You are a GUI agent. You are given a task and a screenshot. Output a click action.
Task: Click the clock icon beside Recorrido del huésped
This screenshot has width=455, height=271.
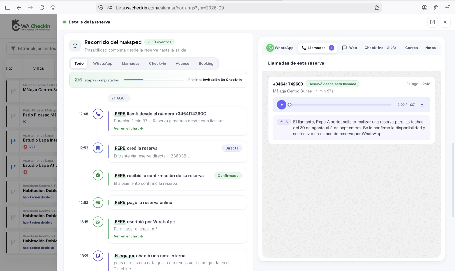[x=75, y=46]
